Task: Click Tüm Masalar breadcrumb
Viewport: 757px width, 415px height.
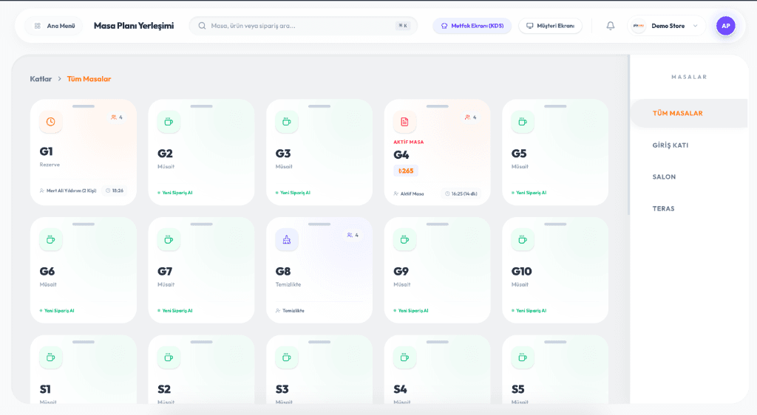Action: click(89, 78)
